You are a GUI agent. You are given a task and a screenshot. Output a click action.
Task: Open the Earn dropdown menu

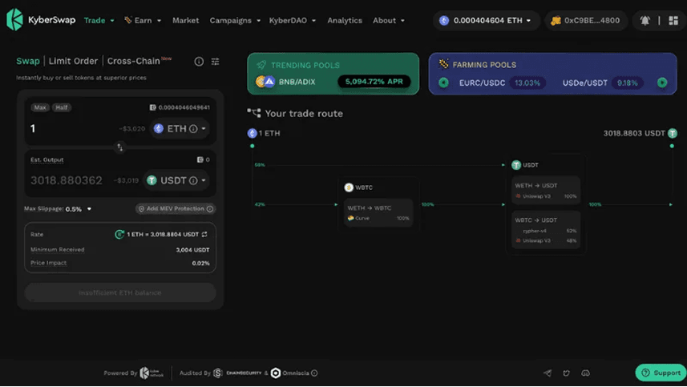pos(143,21)
